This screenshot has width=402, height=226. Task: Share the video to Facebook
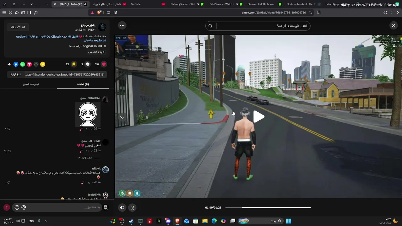click(x=16, y=64)
